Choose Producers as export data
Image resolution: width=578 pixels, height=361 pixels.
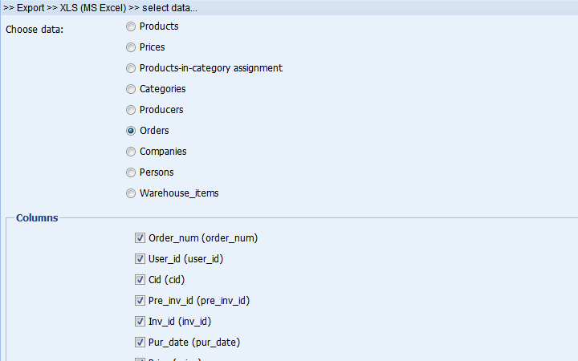131,110
